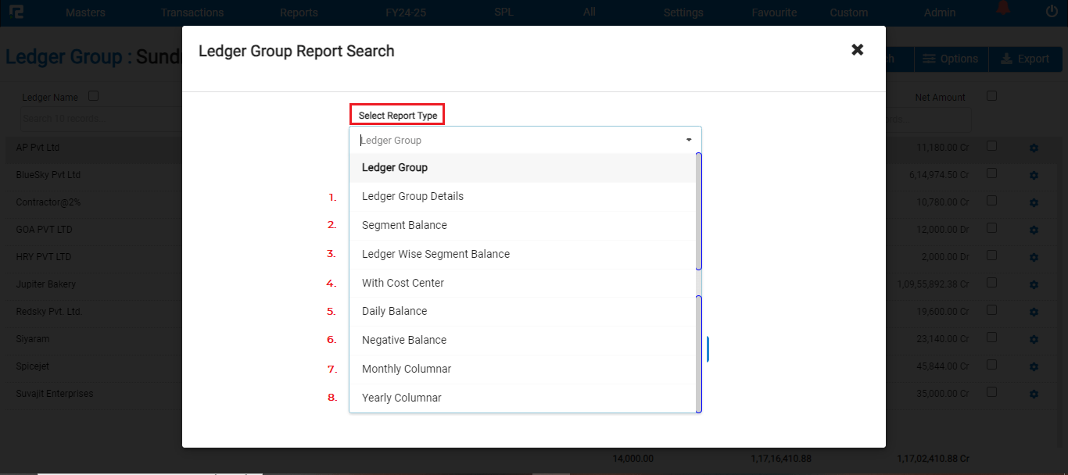Open gear settings for GOA PVT LTD row

tap(1034, 230)
